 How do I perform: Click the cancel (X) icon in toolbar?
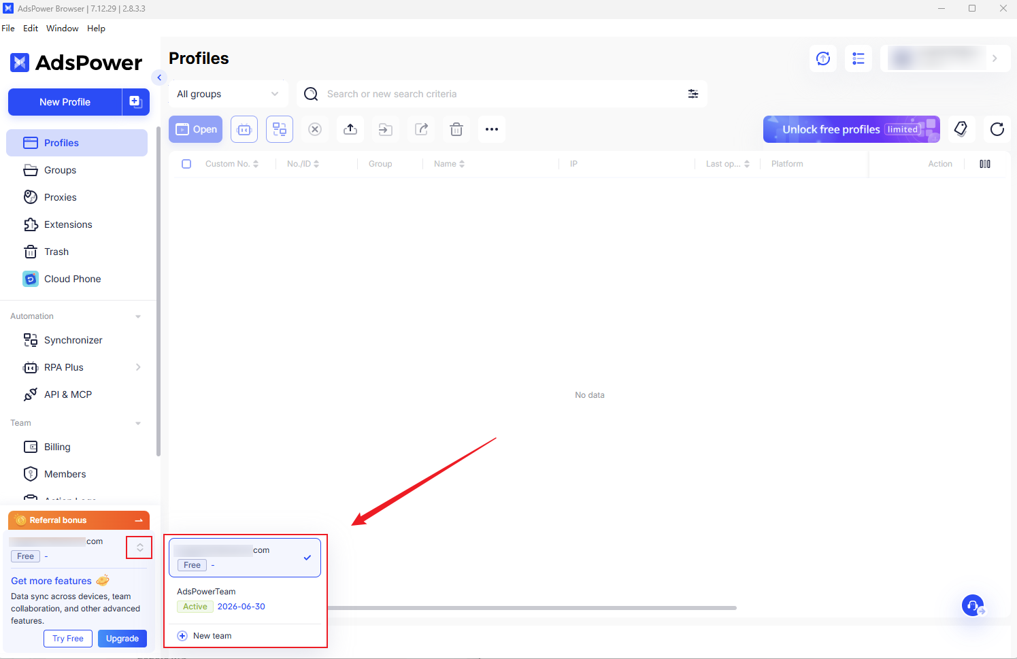315,129
